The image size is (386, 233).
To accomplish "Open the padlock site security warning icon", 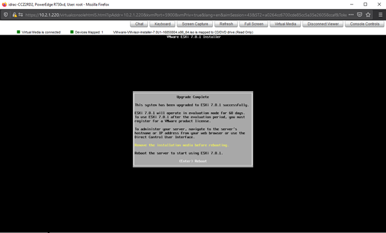I will pyautogui.click(x=14, y=15).
